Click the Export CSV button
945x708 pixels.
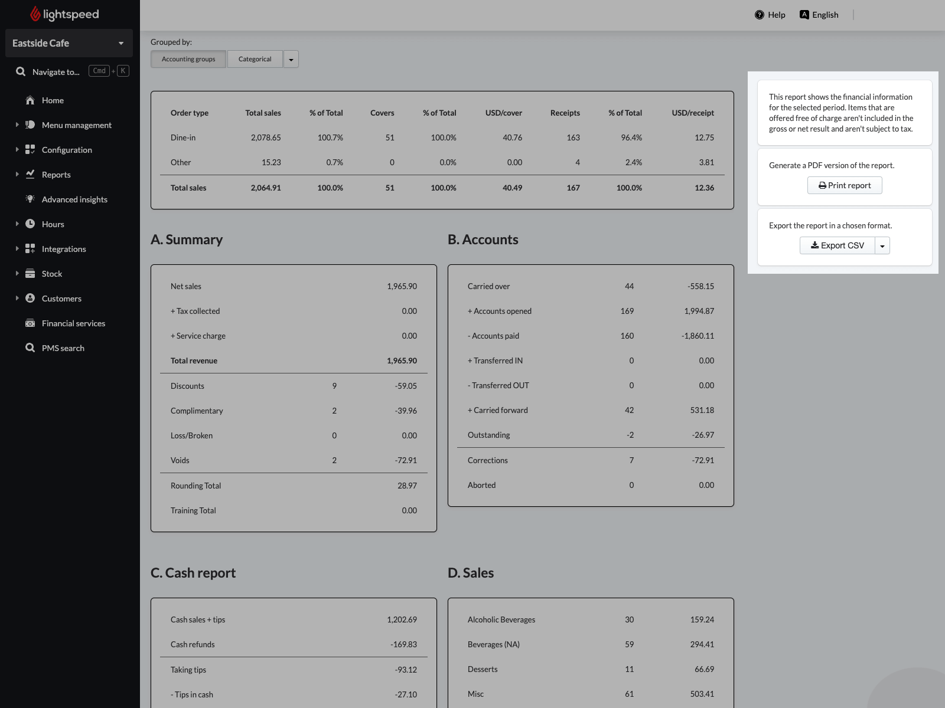[838, 245]
